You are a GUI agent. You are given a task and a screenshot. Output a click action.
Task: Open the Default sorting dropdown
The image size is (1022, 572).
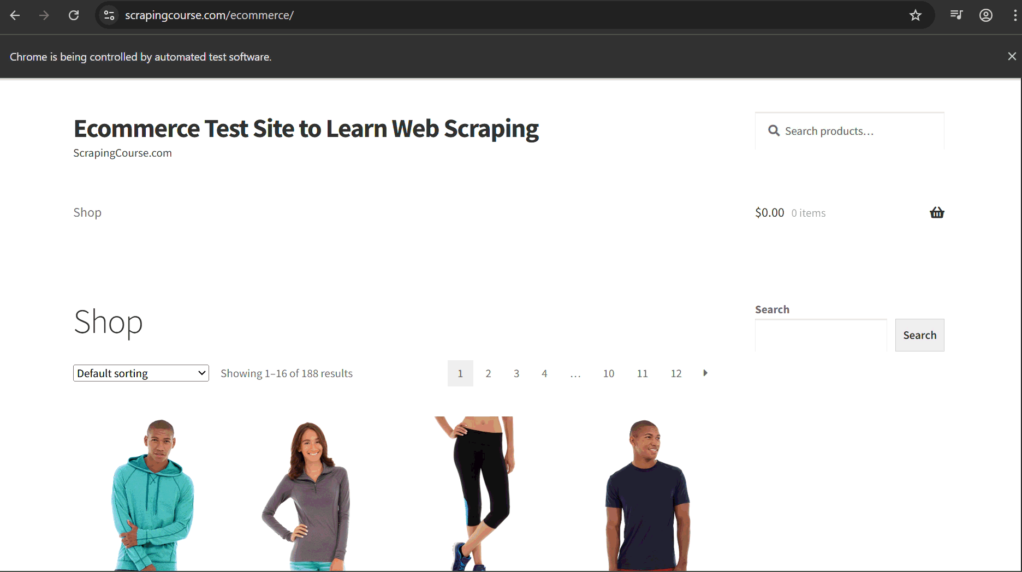tap(141, 373)
